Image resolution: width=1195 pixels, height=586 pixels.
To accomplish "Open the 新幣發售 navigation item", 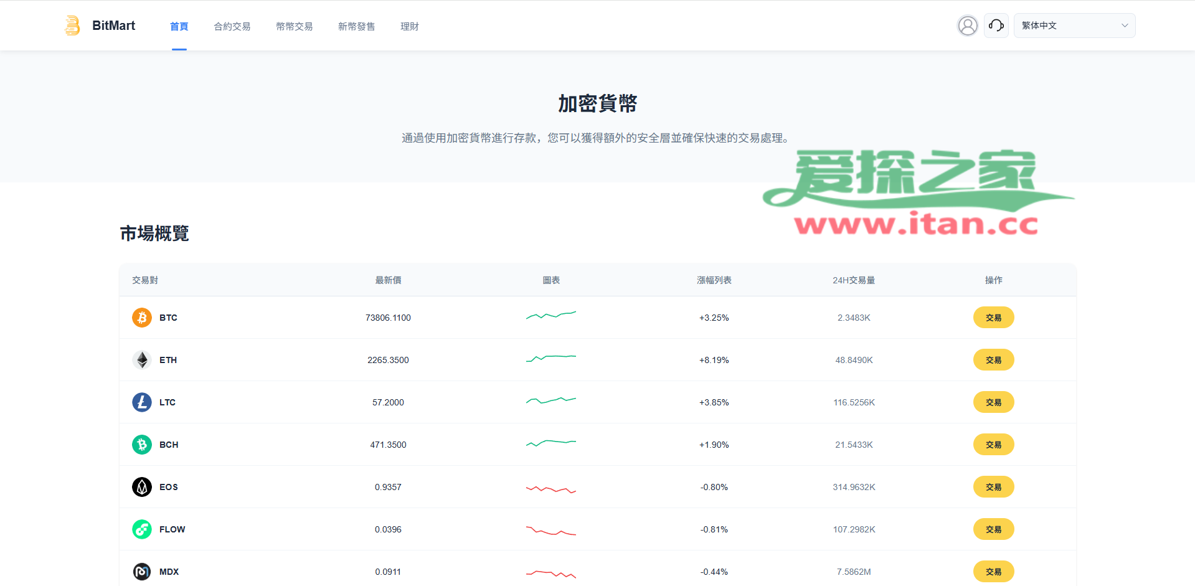I will (x=357, y=26).
